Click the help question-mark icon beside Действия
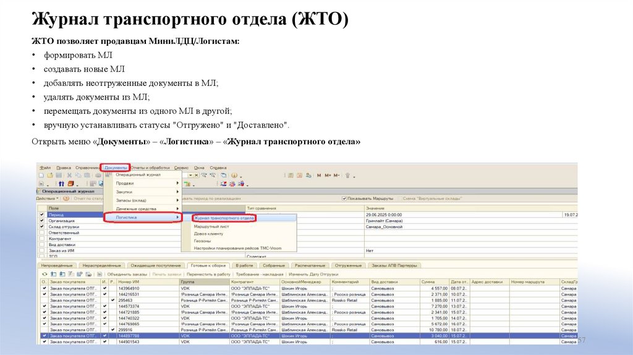The height and width of the screenshot is (355, 633). [x=66, y=199]
